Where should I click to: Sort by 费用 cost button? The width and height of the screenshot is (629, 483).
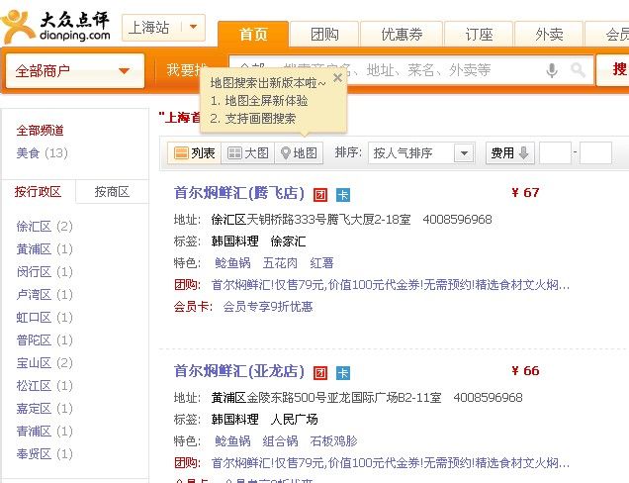[x=510, y=153]
